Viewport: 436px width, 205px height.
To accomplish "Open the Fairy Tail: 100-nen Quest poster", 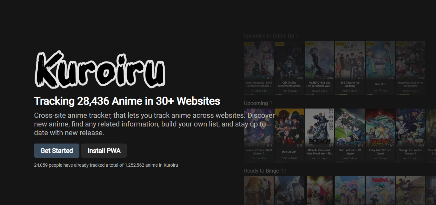I will click(380, 128).
